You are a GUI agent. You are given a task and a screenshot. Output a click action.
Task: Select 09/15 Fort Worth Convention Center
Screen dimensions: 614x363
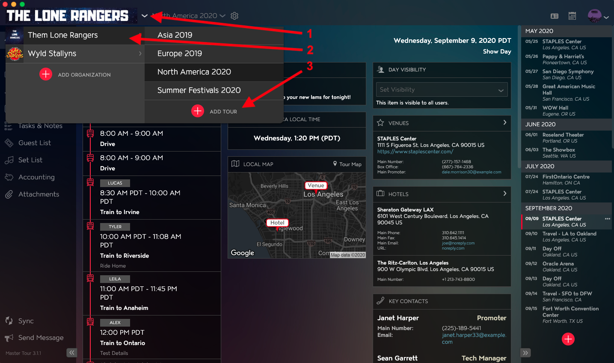coord(567,315)
